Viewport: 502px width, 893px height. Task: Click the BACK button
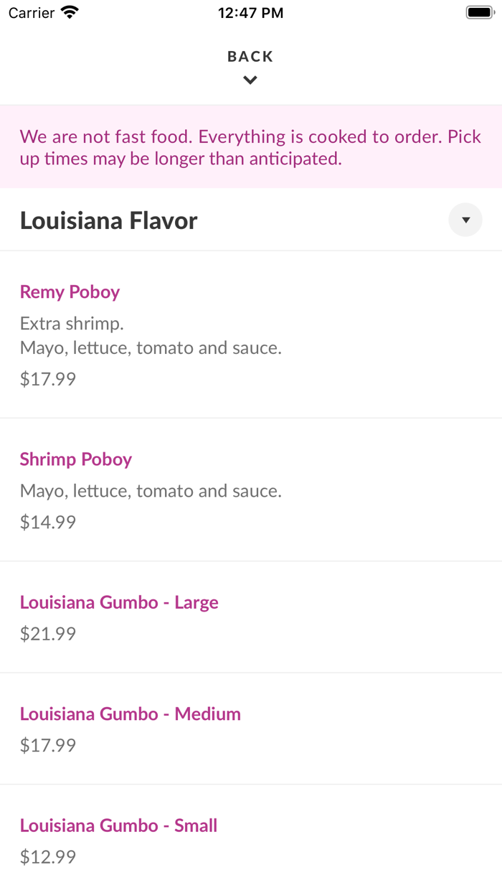tap(250, 56)
